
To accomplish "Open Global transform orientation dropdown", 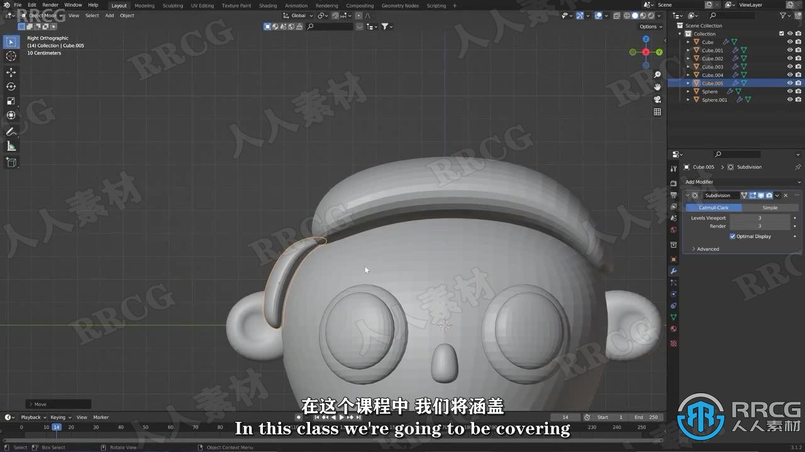I will click(297, 16).
